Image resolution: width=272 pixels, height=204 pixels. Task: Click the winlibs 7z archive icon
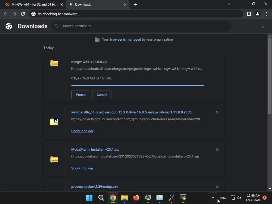[x=54, y=122]
